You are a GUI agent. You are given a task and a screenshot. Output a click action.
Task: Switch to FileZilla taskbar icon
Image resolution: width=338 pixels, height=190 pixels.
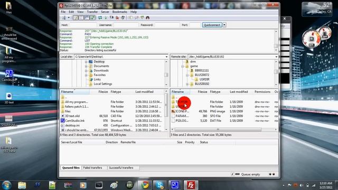point(191,185)
